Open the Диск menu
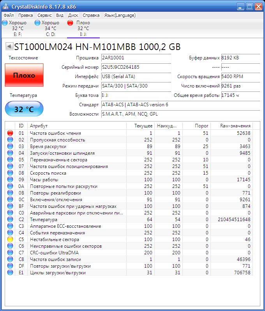The height and width of the screenshot is (311, 265). click(73, 15)
